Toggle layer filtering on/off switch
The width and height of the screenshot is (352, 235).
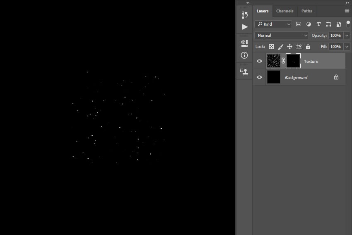tap(348, 24)
